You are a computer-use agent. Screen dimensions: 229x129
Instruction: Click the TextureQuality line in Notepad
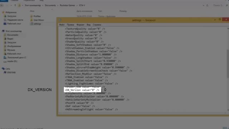(x=85, y=29)
